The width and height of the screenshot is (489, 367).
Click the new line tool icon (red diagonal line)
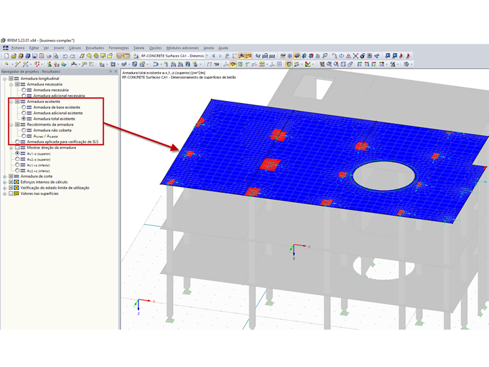pyautogui.click(x=18, y=64)
